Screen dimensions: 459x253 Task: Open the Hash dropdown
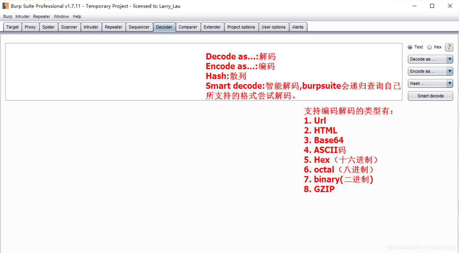pos(430,83)
